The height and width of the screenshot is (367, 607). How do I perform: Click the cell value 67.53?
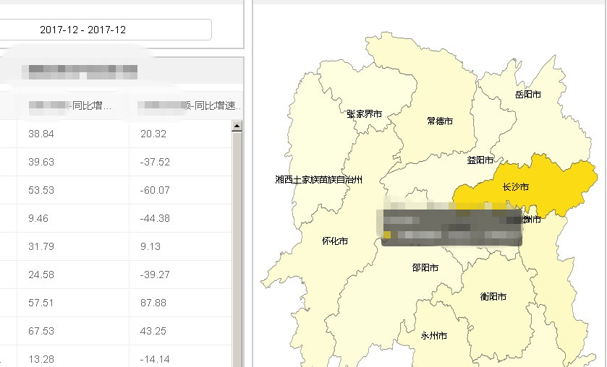41,332
